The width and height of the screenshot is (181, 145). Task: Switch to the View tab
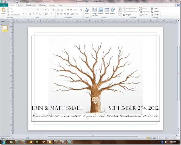pyautogui.click(x=60, y=5)
